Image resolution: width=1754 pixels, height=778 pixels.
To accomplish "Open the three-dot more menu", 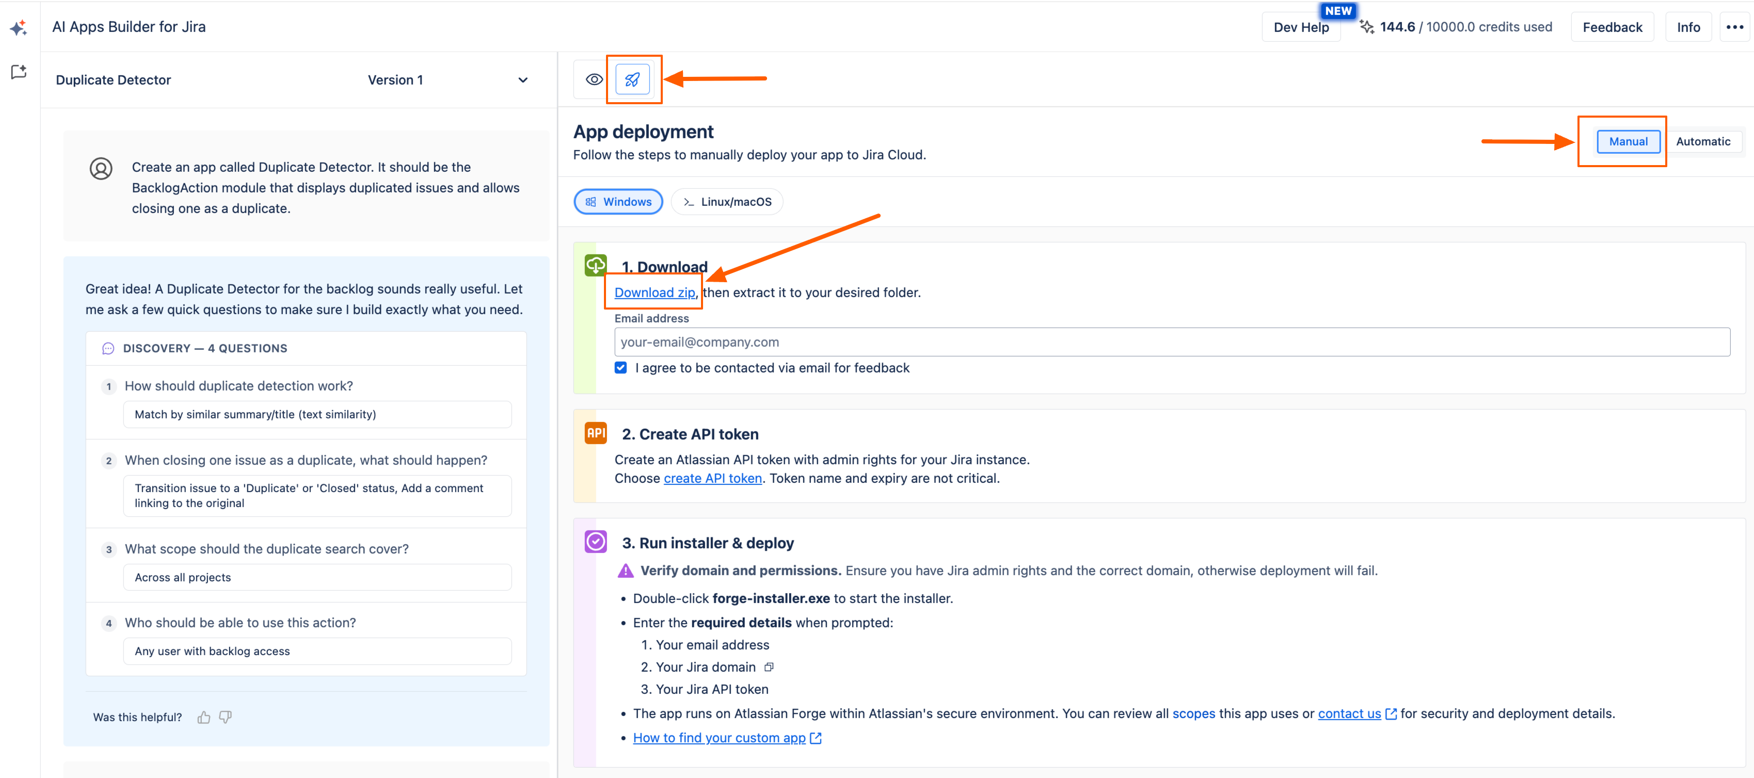I will tap(1734, 27).
